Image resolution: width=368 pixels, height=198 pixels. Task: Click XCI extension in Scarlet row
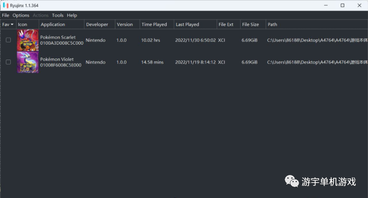221,40
